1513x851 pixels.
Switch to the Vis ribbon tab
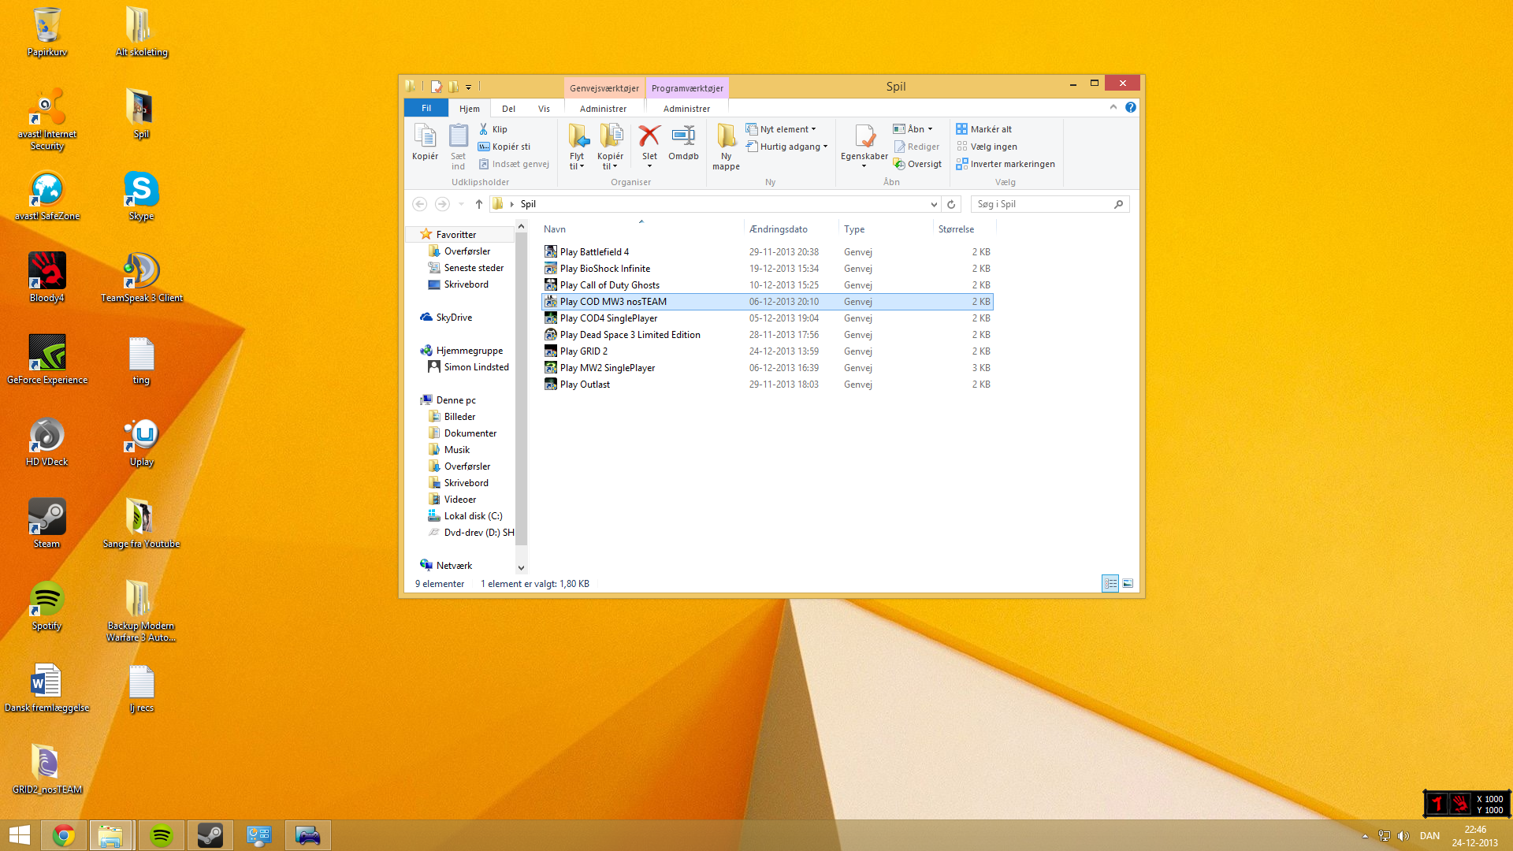(x=544, y=109)
